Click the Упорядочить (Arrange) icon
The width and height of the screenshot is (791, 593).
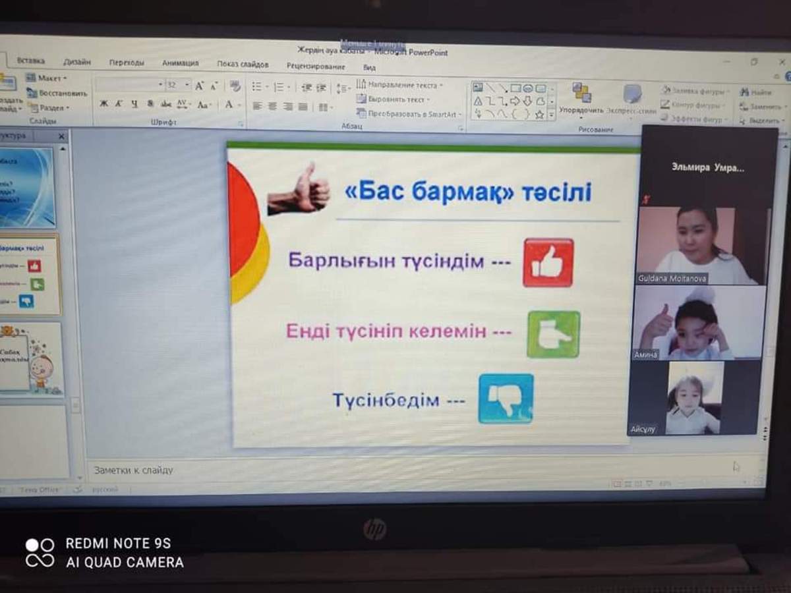pyautogui.click(x=581, y=98)
